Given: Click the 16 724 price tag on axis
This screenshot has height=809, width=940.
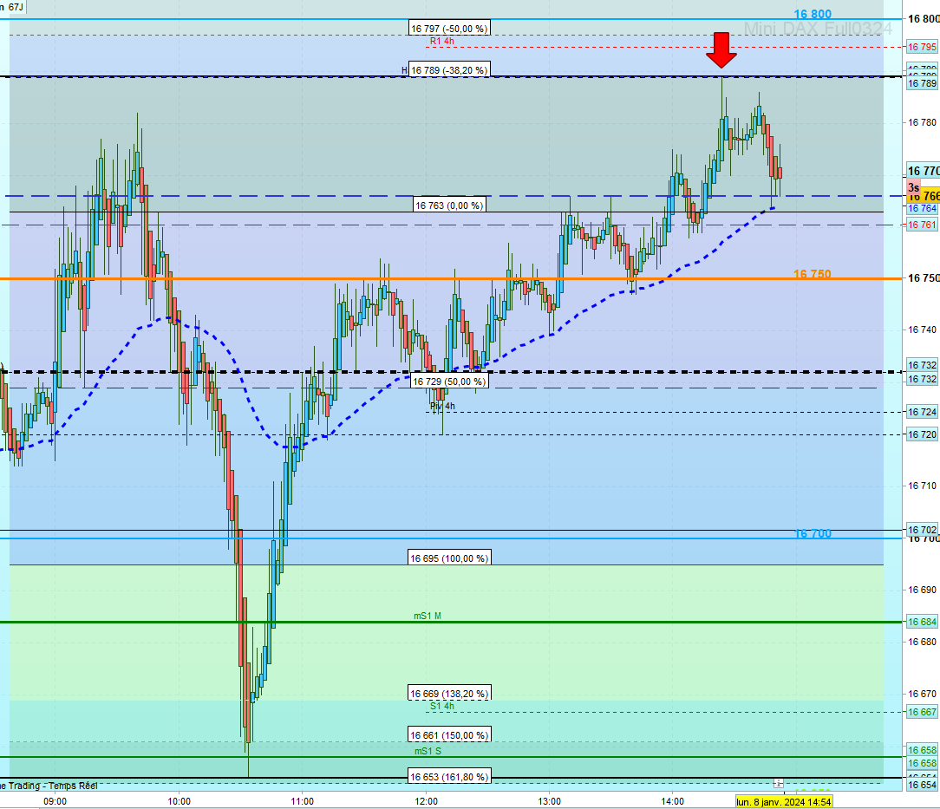Looking at the screenshot, I should (x=922, y=412).
